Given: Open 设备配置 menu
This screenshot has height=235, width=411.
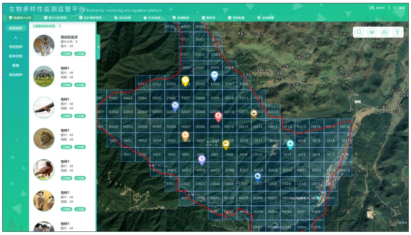Looking at the screenshot, I should coord(266,18).
